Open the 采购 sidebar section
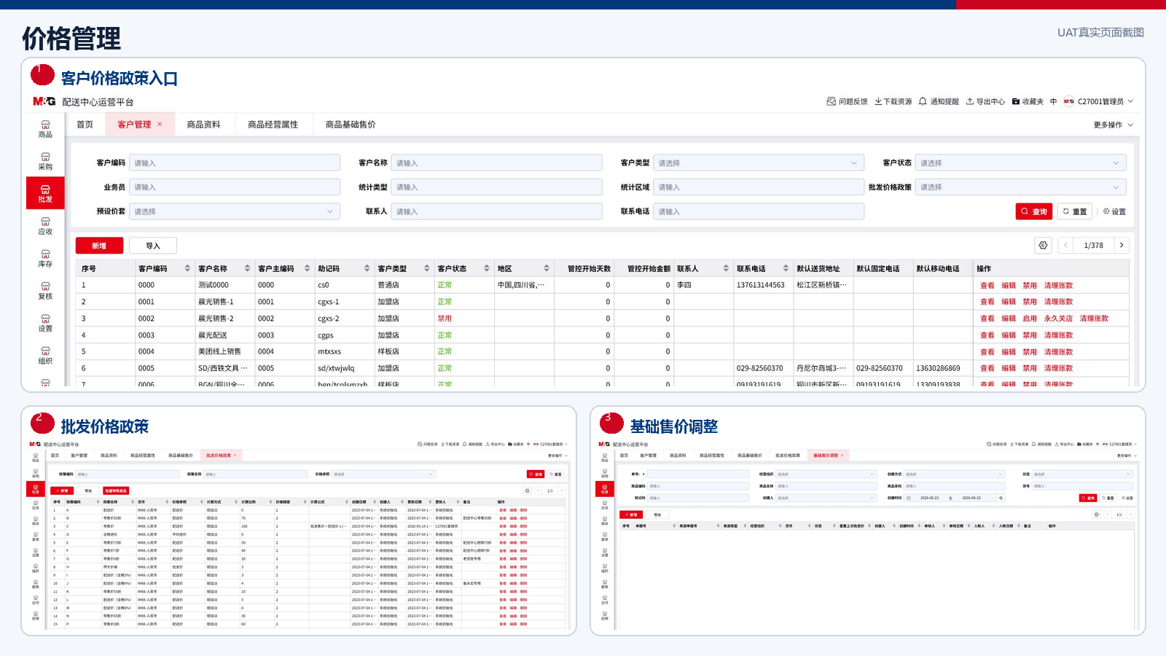This screenshot has height=656, width=1166. pos(45,161)
